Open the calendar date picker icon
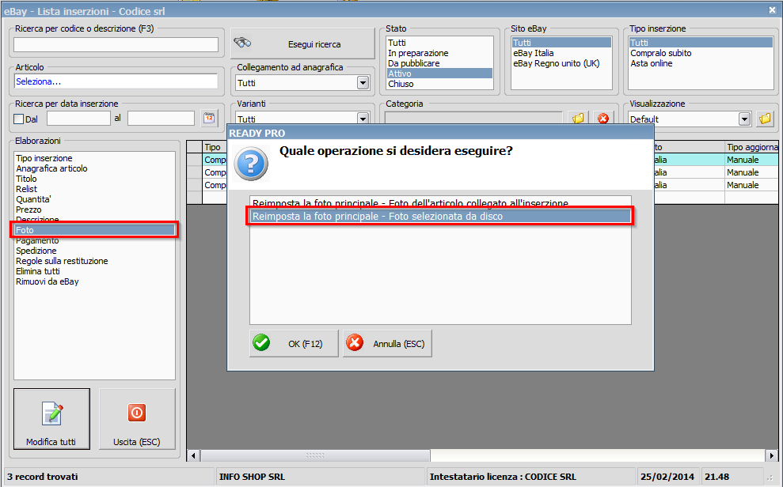The height and width of the screenshot is (487, 783). (209, 118)
